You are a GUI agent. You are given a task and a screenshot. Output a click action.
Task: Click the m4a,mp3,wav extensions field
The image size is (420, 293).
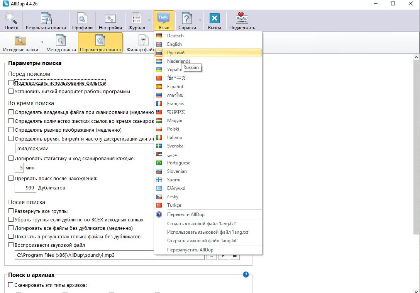pyautogui.click(x=85, y=149)
